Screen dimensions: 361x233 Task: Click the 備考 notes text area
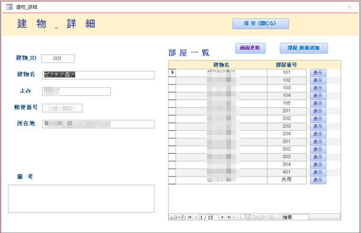(81, 199)
